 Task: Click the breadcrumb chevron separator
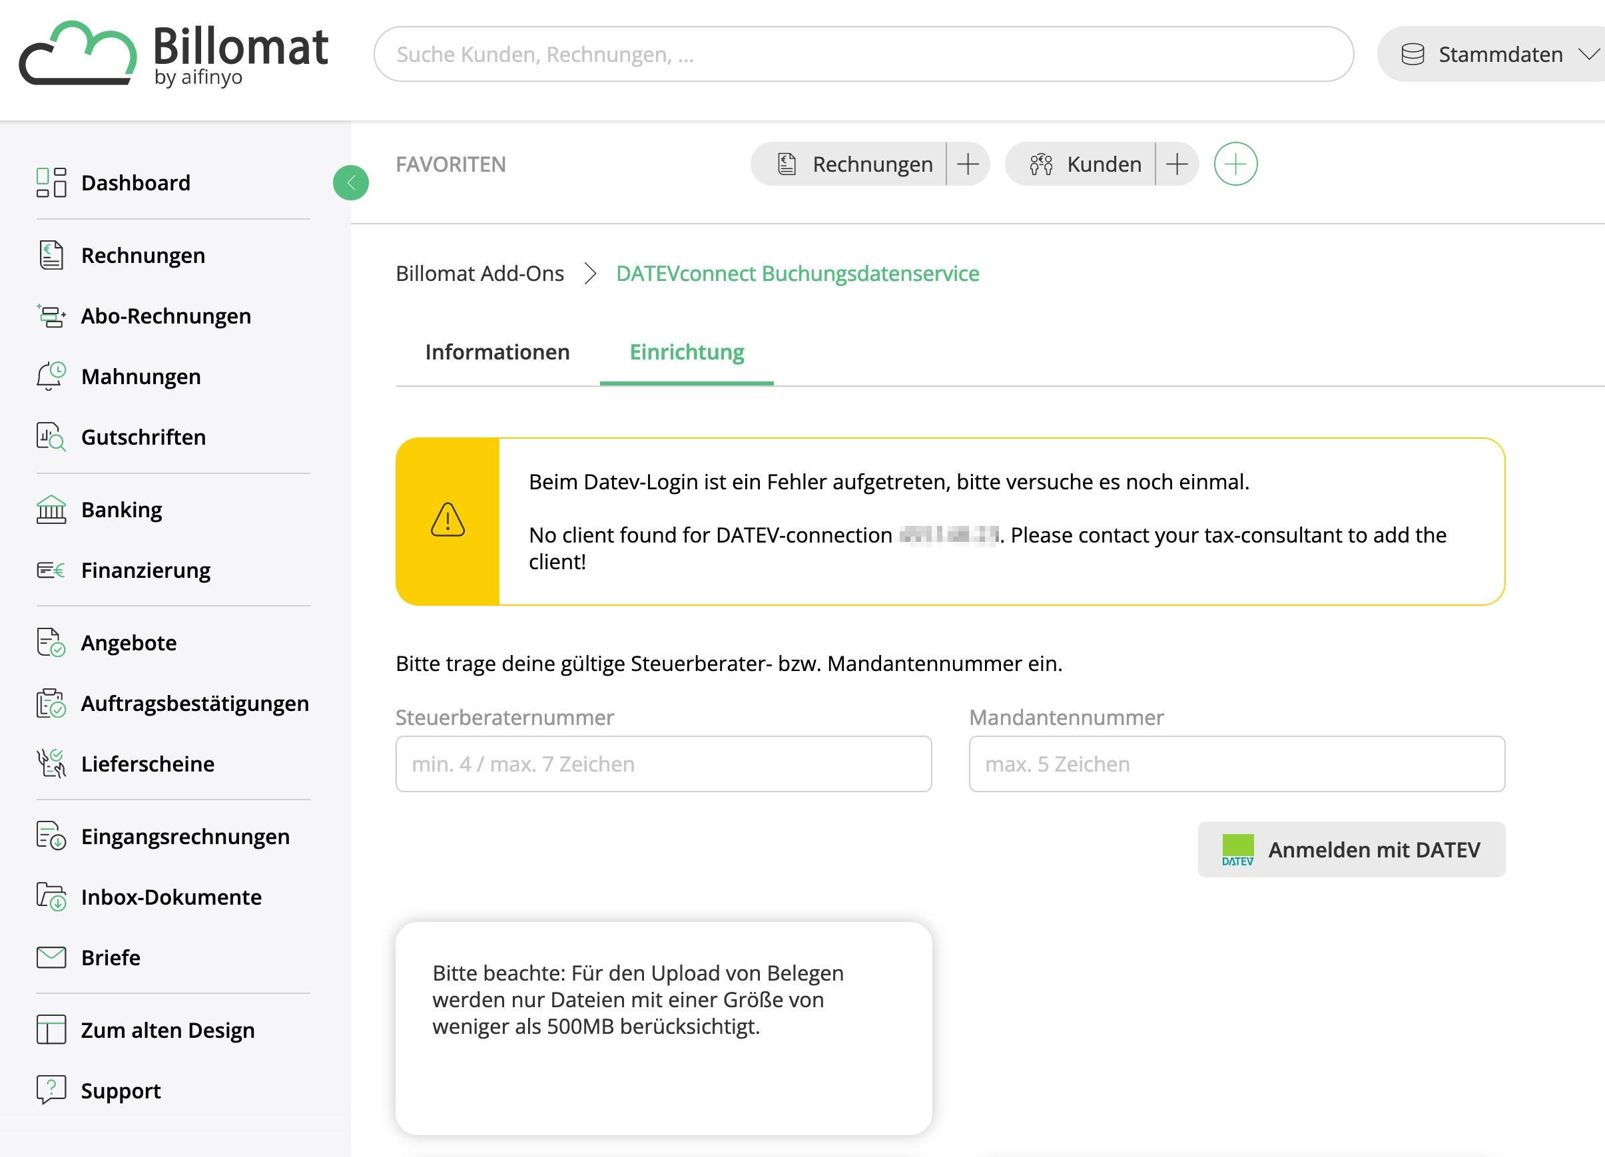pos(590,274)
